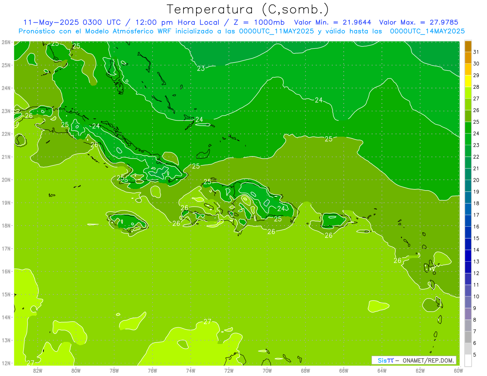The width and height of the screenshot is (487, 376).
Task: Click the 'Temperatura (C,somb.)' chart title
Action: pyautogui.click(x=248, y=10)
